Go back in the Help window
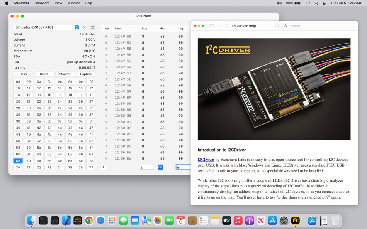The width and height of the screenshot is (367, 229). 221,26
